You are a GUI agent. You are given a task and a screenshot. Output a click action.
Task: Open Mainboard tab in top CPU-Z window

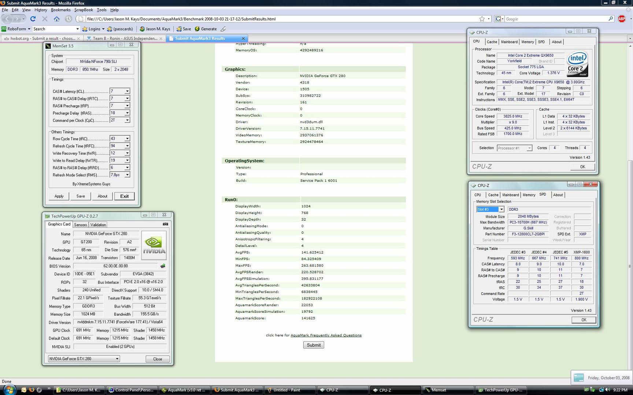(509, 42)
